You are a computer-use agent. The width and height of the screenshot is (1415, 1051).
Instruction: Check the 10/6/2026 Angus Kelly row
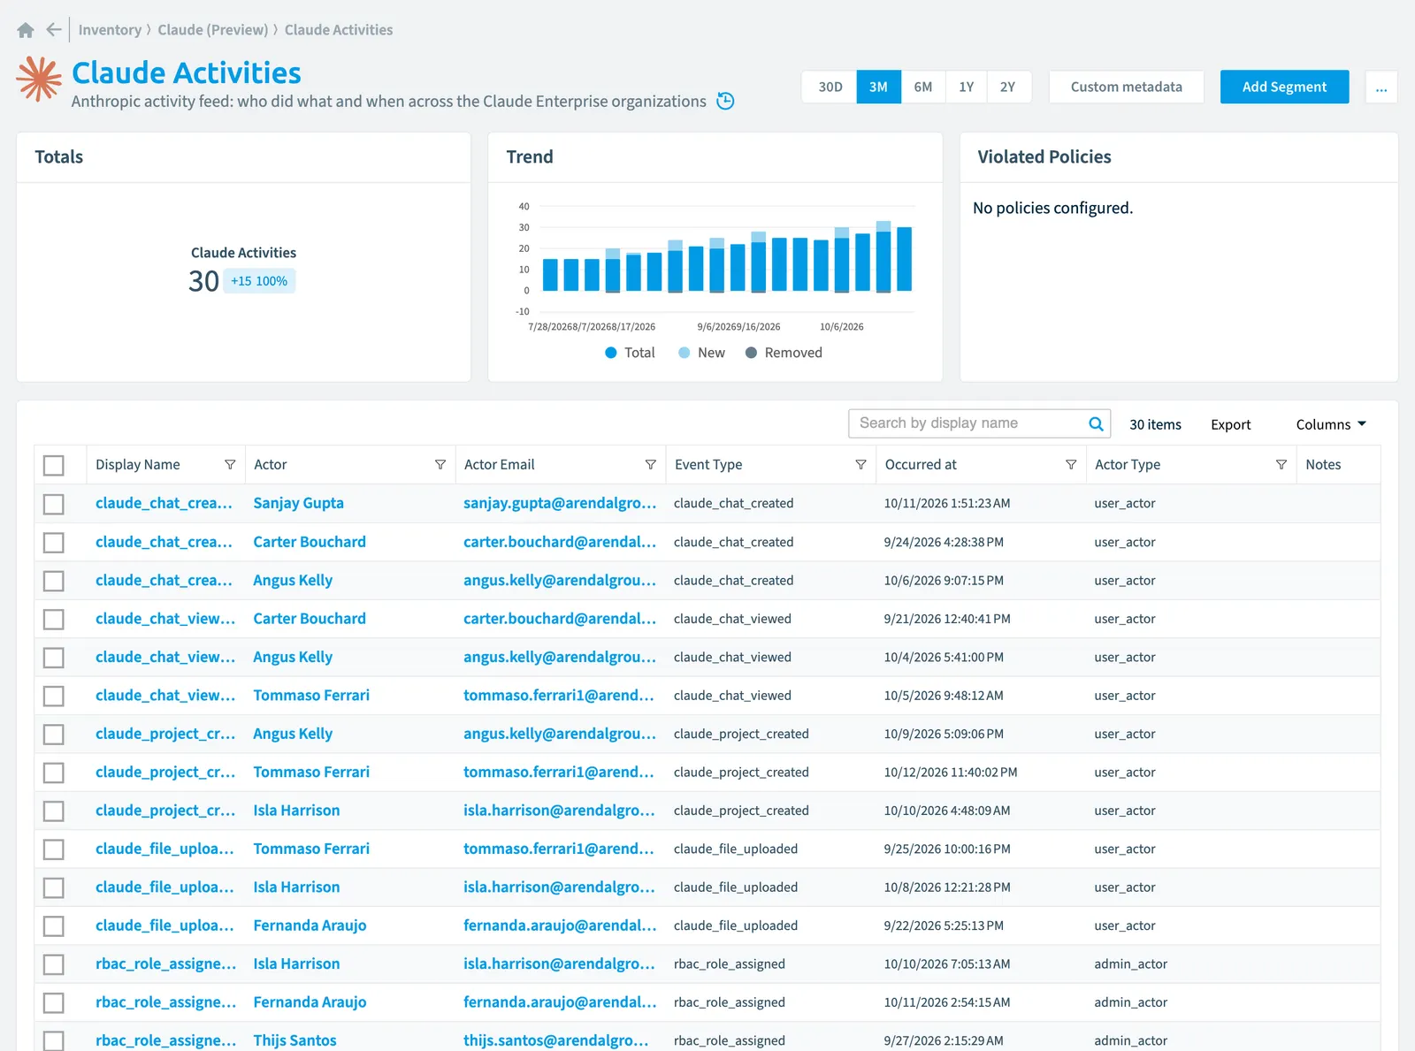point(54,581)
